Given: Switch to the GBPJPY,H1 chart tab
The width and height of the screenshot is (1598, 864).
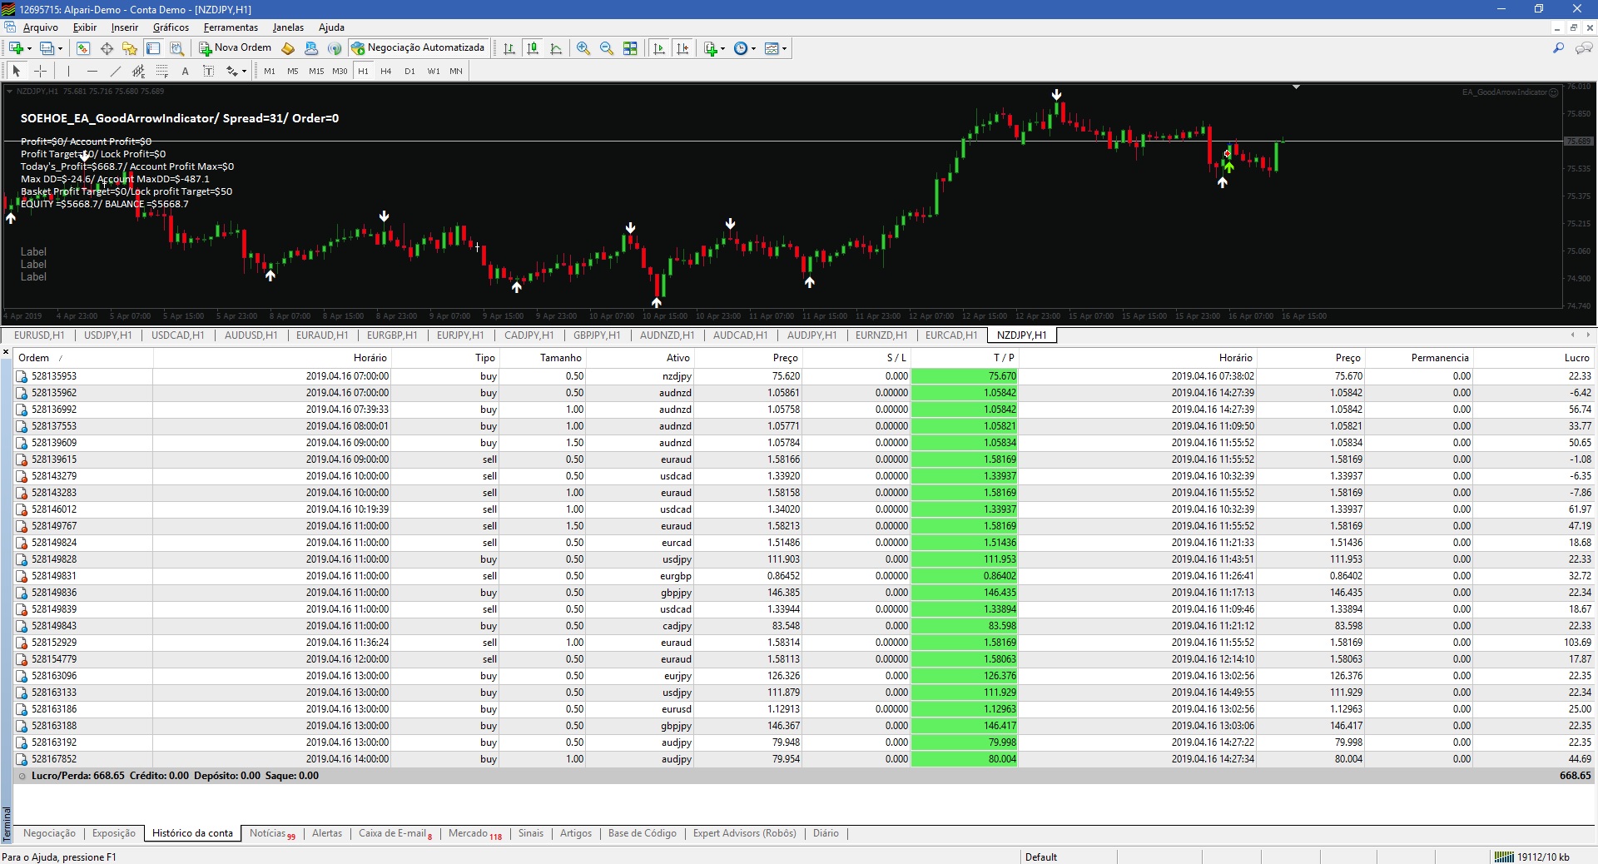Looking at the screenshot, I should tap(596, 335).
